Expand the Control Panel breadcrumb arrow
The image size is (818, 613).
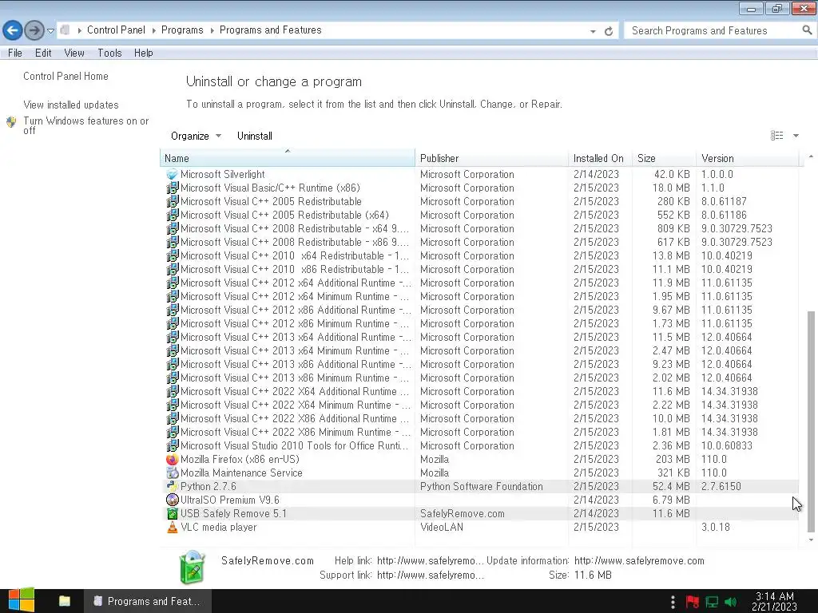click(154, 30)
